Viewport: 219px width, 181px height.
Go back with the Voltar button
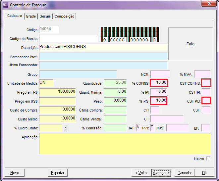(141, 173)
